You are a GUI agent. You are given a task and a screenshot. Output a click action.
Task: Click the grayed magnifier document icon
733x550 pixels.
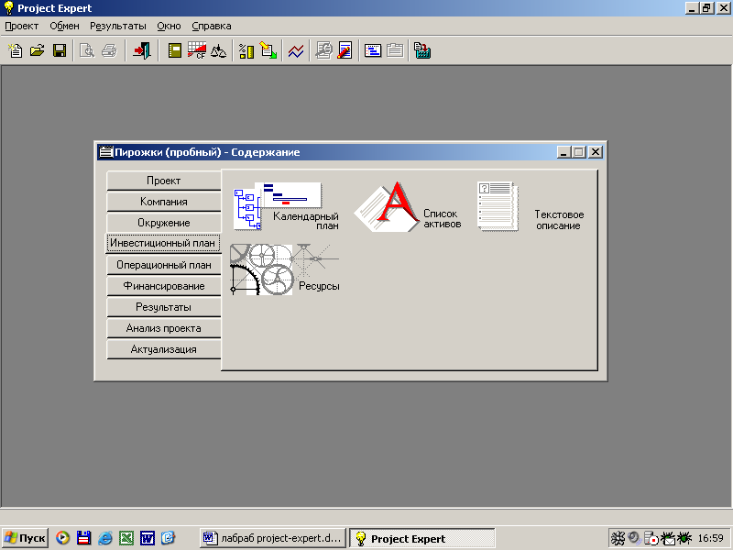point(323,50)
